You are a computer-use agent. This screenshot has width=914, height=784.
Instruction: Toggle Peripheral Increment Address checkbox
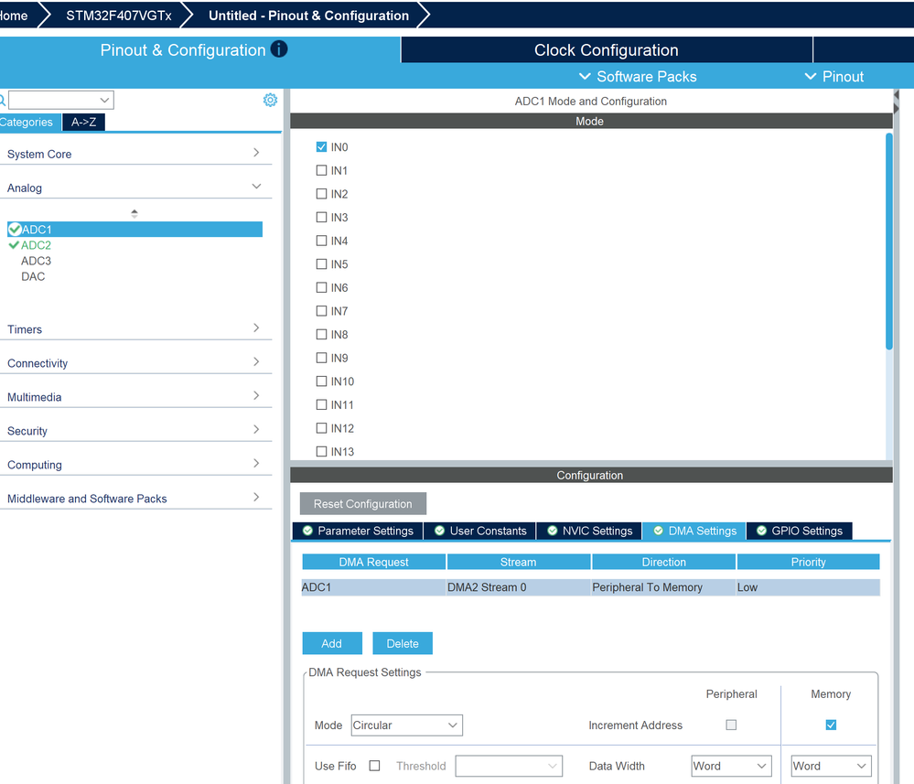coord(731,725)
